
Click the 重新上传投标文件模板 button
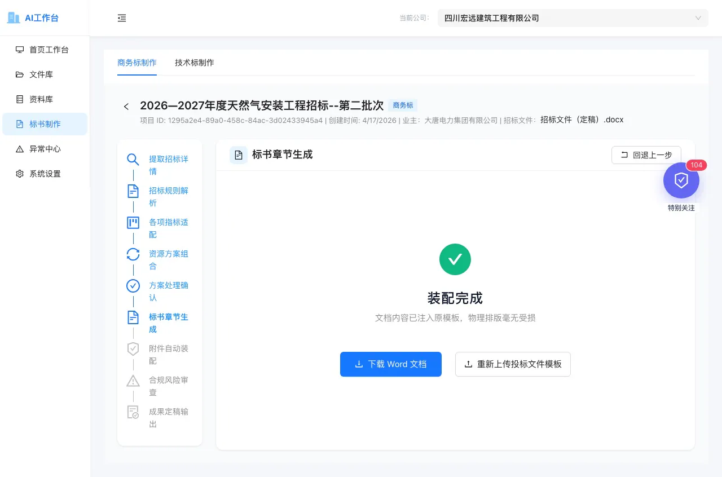513,364
